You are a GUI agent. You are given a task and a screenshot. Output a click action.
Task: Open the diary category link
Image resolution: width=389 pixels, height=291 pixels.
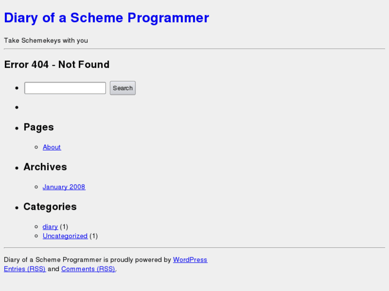[x=50, y=227]
